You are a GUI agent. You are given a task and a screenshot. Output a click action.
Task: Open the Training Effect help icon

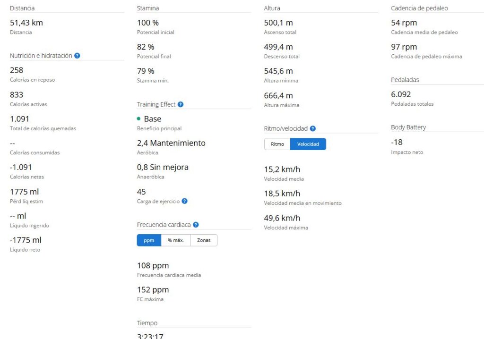[x=181, y=104]
